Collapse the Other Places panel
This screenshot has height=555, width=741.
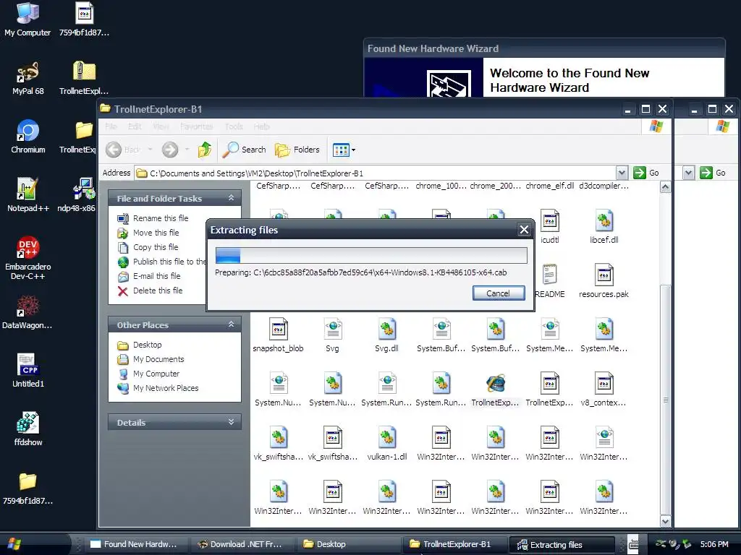click(x=231, y=324)
